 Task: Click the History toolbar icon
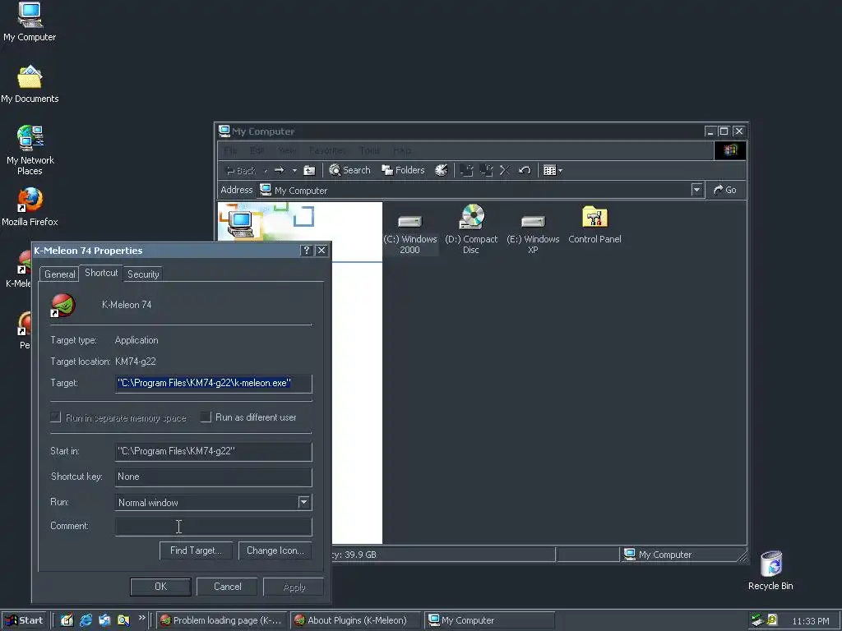(441, 170)
